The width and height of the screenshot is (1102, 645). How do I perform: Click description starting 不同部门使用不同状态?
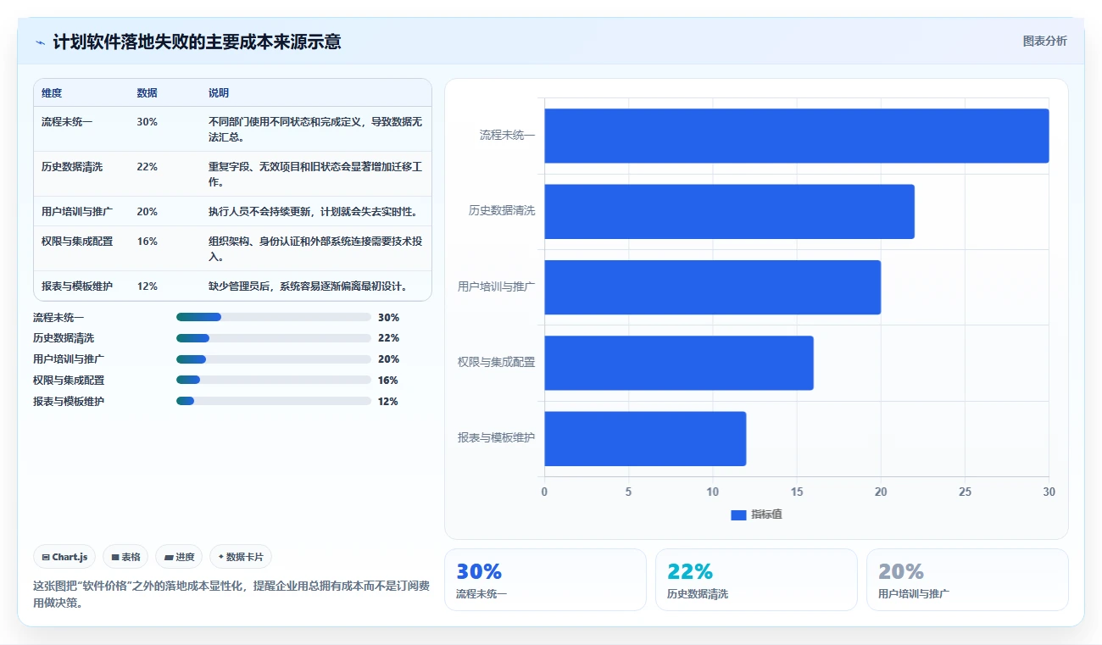click(315, 130)
